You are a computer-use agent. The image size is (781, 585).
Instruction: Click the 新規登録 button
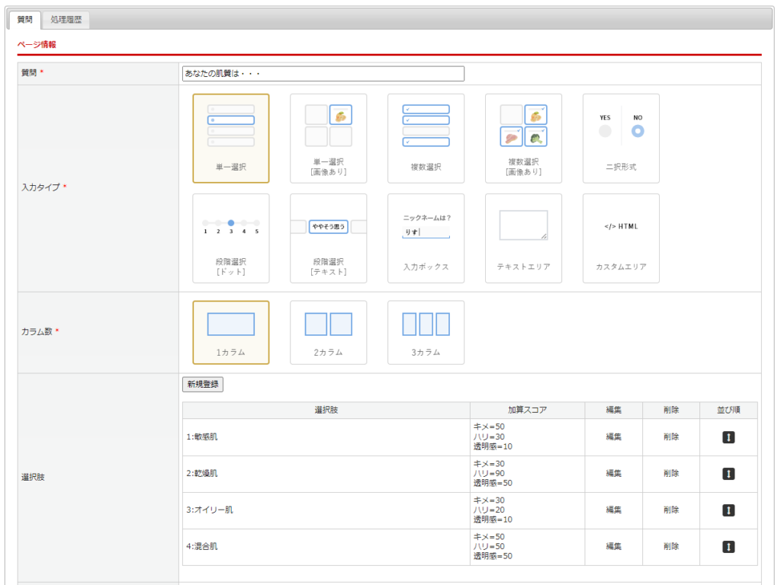click(x=202, y=385)
